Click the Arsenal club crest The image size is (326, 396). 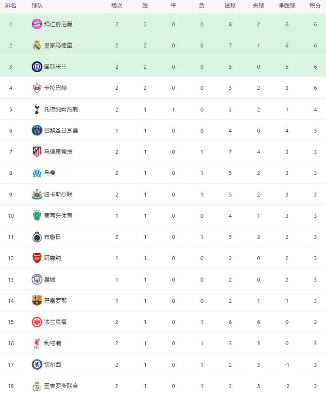[x=37, y=258]
